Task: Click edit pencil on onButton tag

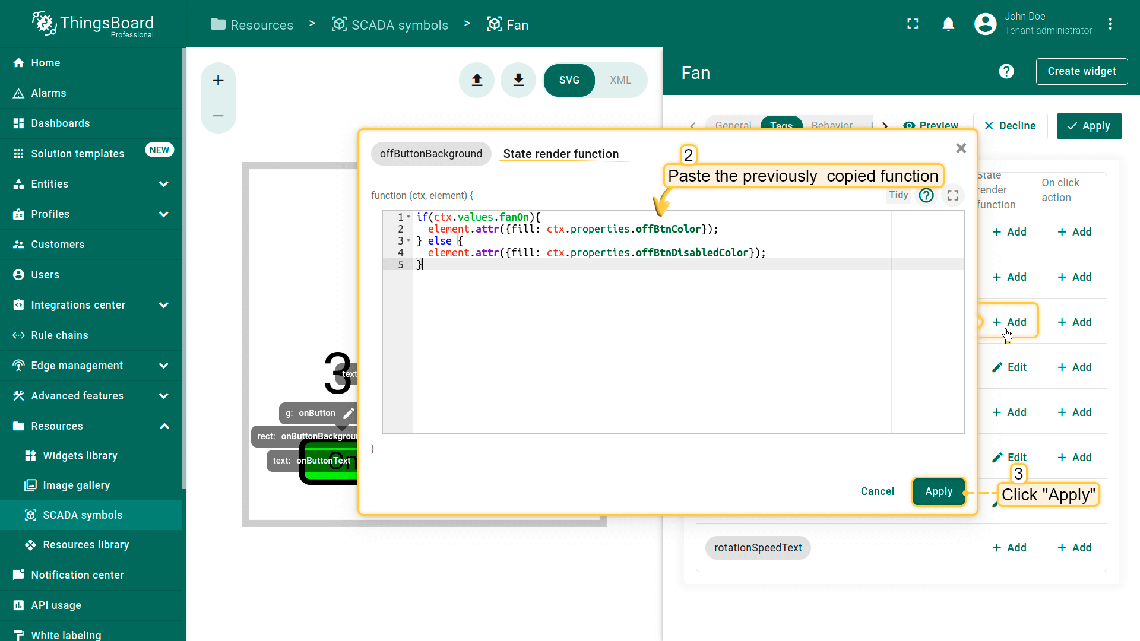Action: point(349,413)
